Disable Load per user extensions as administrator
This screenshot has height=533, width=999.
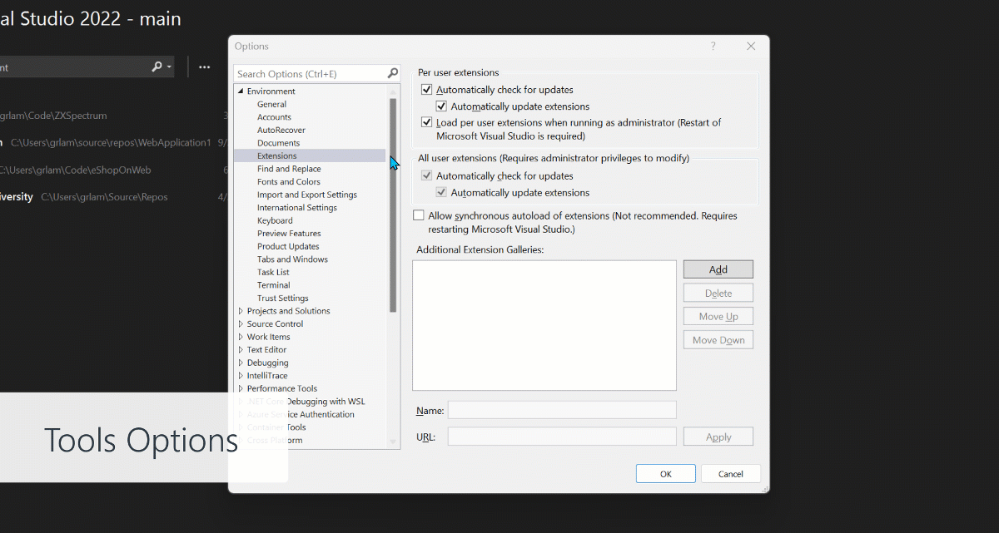tap(427, 123)
